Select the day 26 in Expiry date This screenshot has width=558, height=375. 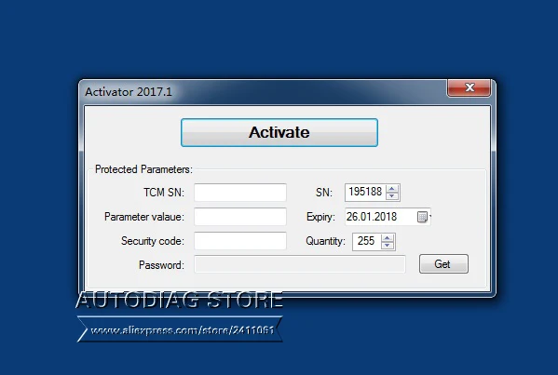[x=351, y=217]
